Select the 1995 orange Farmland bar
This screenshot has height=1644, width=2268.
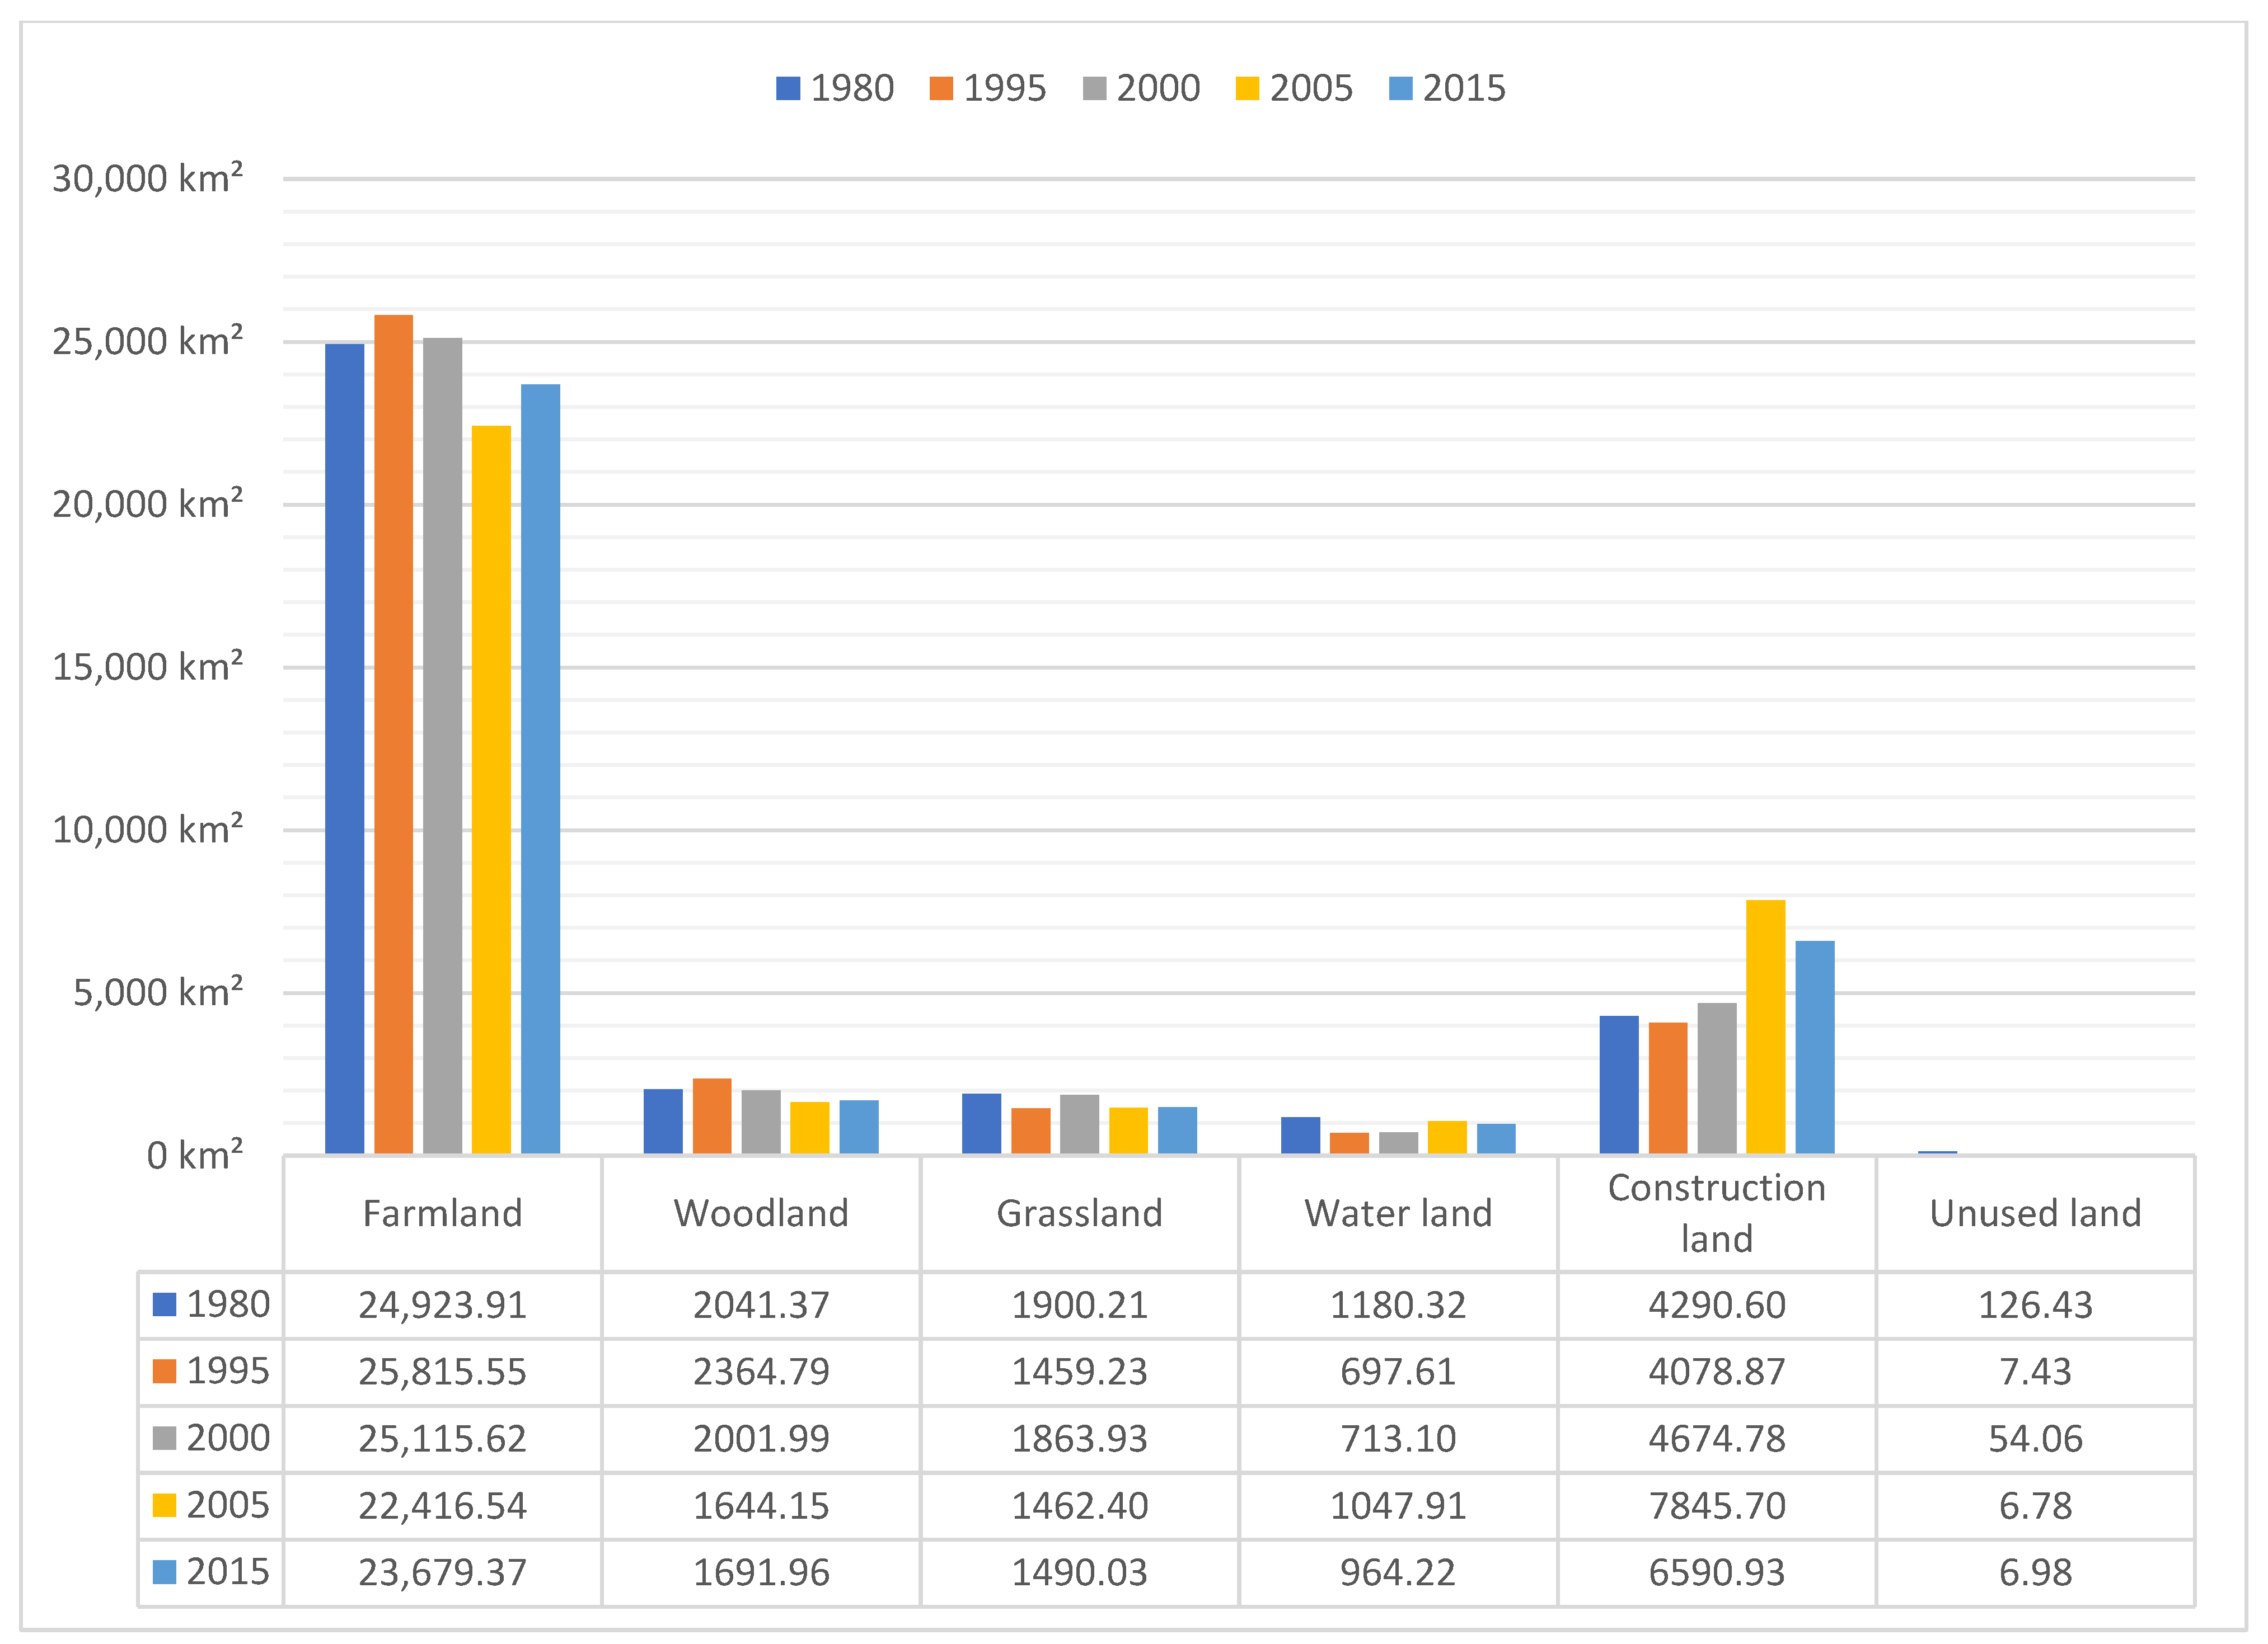(x=393, y=734)
